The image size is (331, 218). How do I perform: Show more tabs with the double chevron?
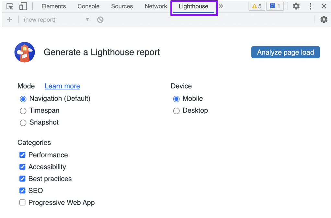tap(221, 6)
